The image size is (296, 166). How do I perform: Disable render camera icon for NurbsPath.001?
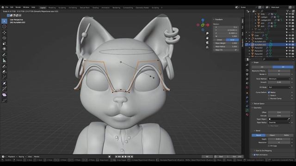(293, 41)
